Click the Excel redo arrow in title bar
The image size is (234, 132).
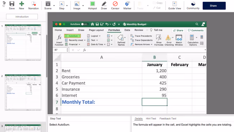tap(114, 24)
